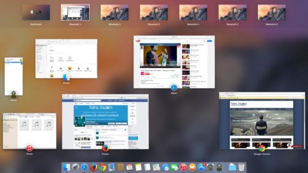Click YouTube logo in Safari window

(137, 41)
